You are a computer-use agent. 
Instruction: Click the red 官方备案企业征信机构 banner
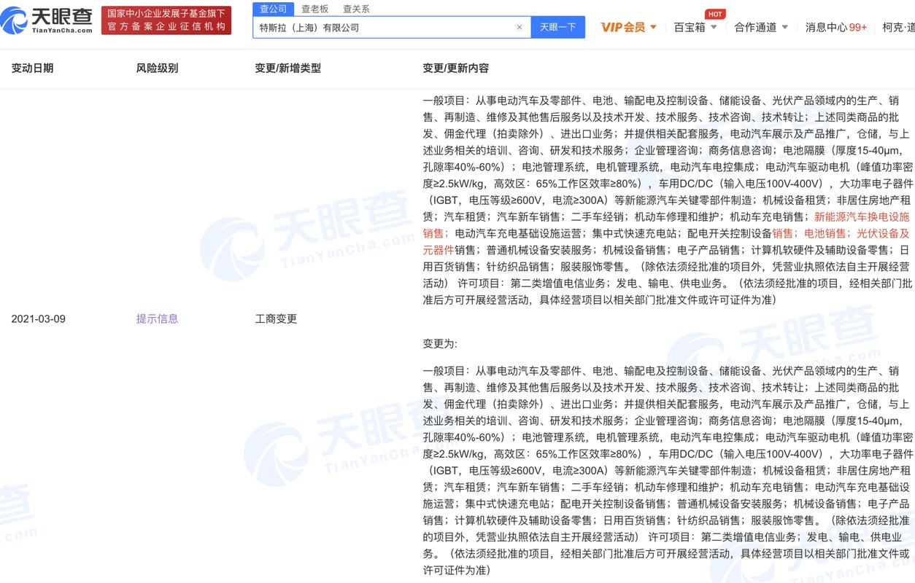click(166, 20)
